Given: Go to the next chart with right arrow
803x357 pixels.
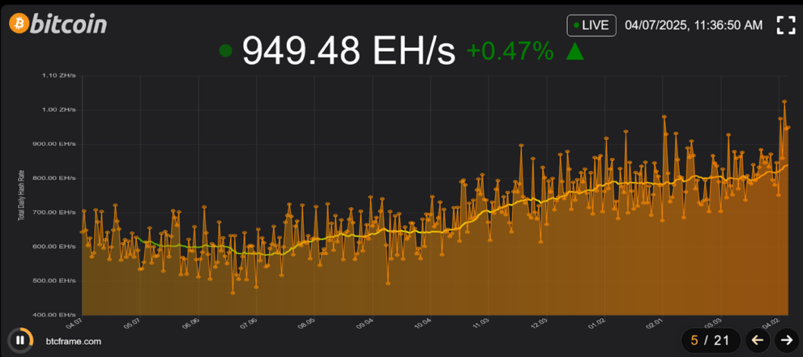Looking at the screenshot, I should [786, 340].
